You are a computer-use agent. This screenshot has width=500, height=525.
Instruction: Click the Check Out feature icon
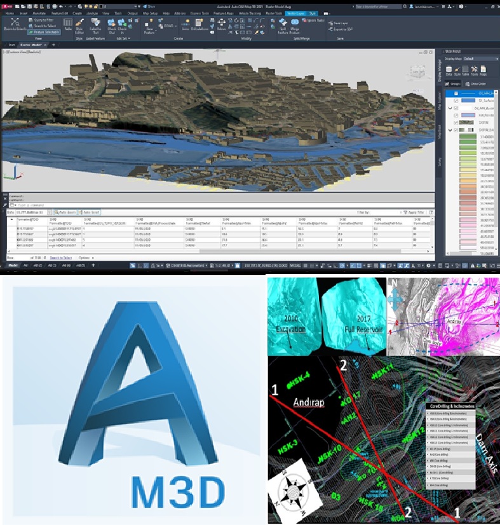pyautogui.click(x=111, y=26)
